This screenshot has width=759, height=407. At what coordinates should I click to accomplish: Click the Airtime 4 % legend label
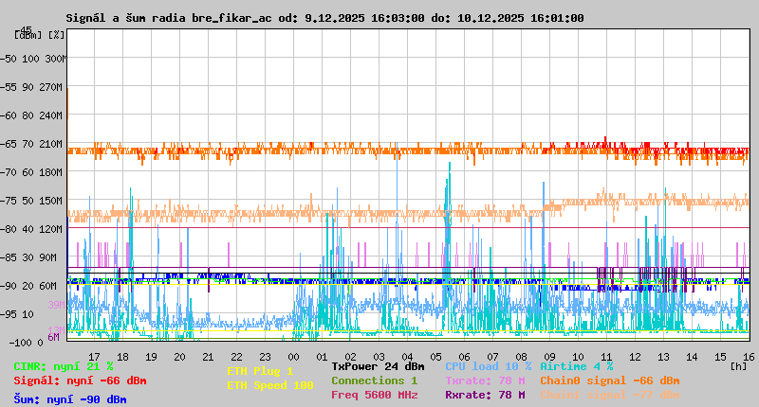pos(576,366)
